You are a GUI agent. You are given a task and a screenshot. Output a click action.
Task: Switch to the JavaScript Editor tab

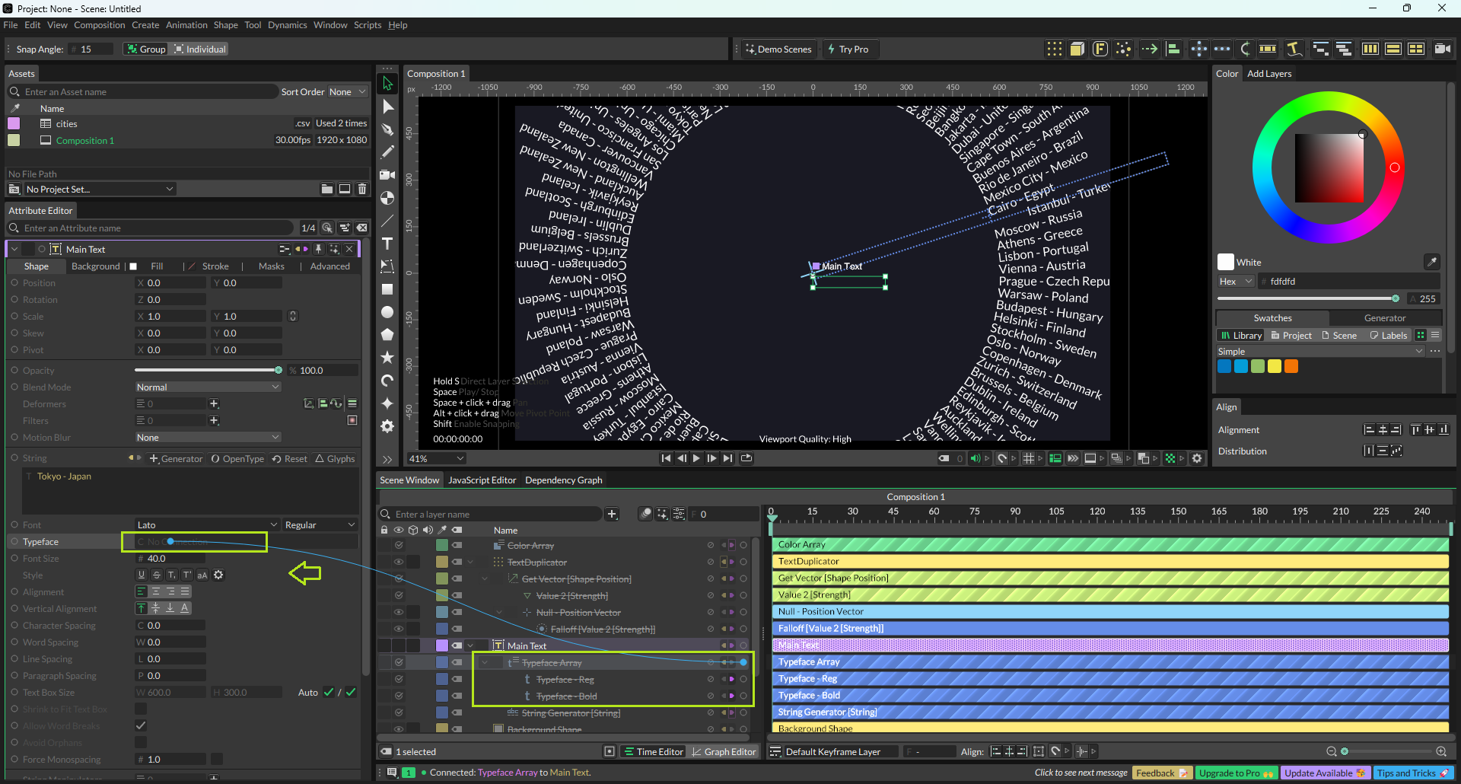pos(482,480)
